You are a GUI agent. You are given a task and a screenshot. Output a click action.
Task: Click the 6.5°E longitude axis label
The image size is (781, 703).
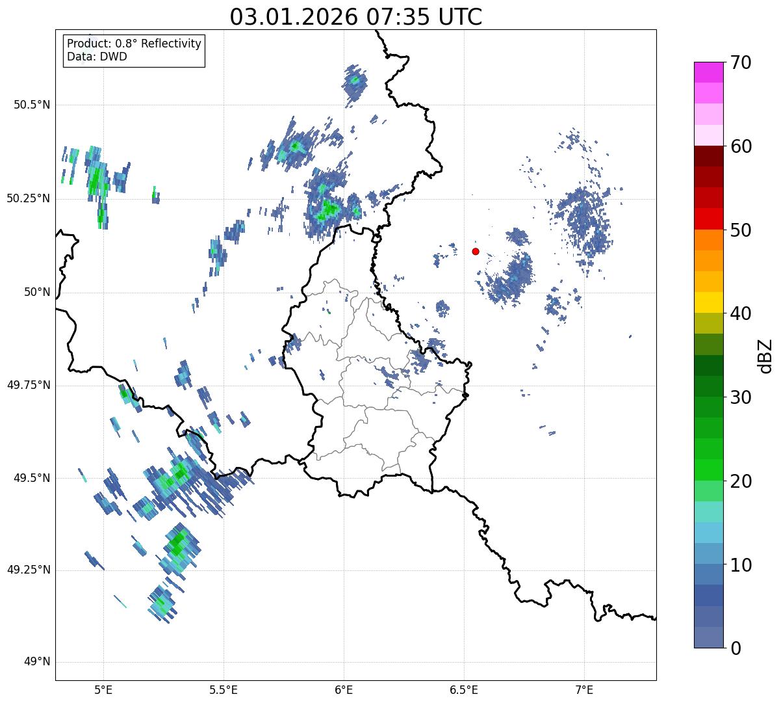point(464,689)
